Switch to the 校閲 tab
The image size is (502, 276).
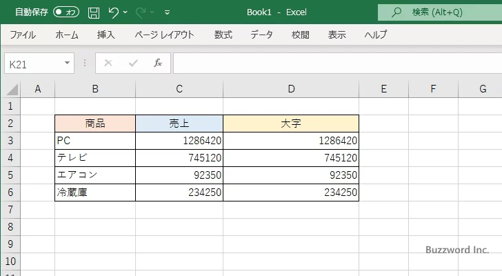[301, 34]
